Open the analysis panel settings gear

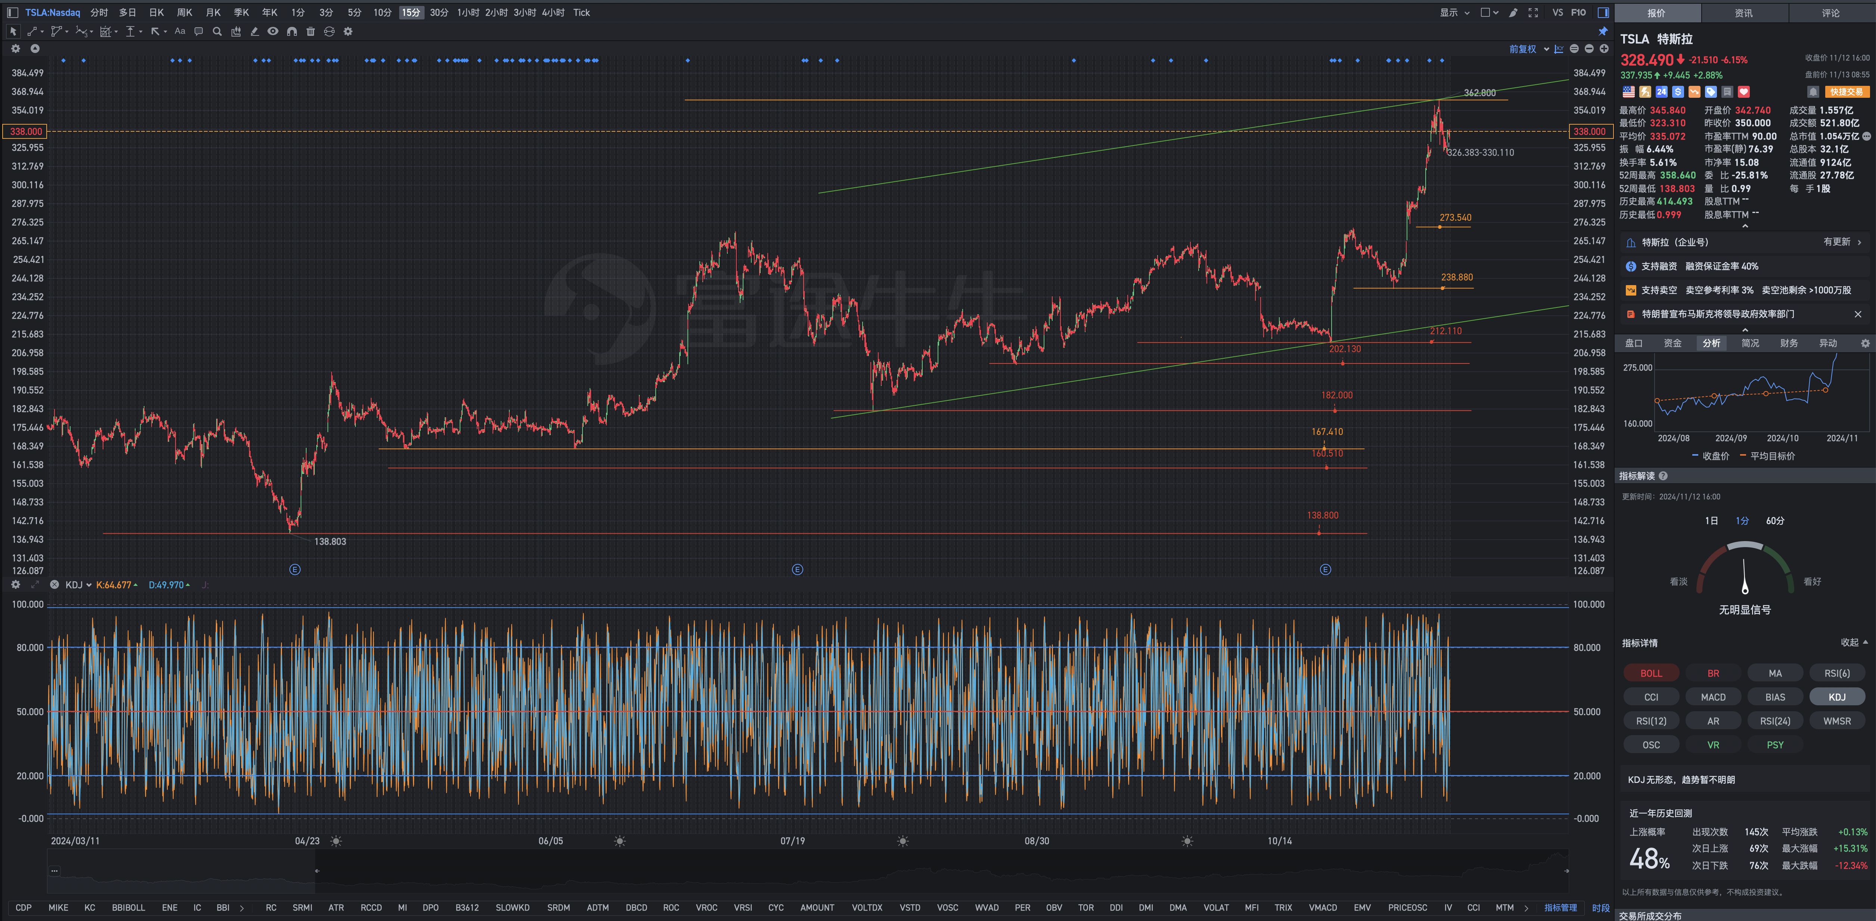(1865, 343)
